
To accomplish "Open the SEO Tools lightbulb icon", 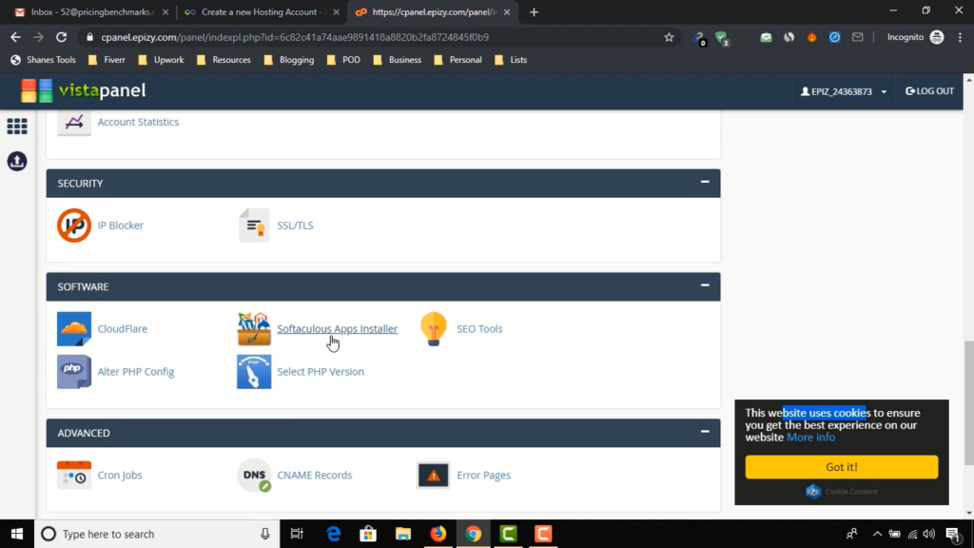I will (x=434, y=328).
